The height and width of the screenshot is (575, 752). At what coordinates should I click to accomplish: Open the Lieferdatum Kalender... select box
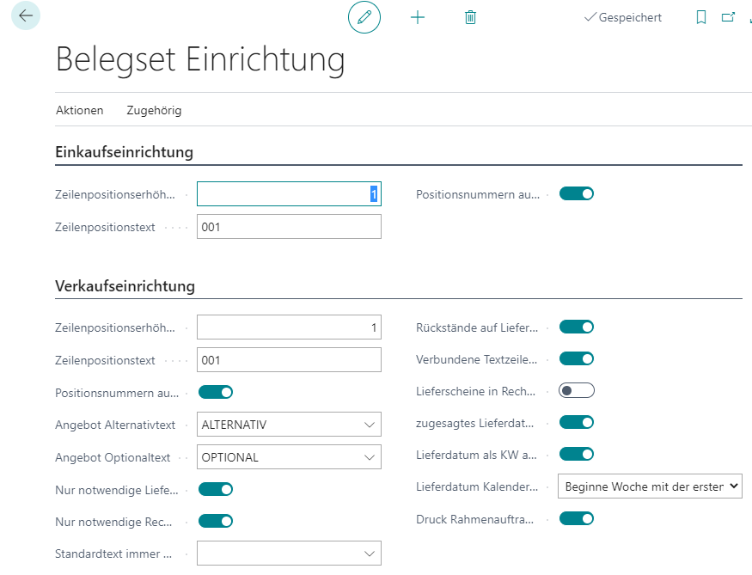[650, 486]
